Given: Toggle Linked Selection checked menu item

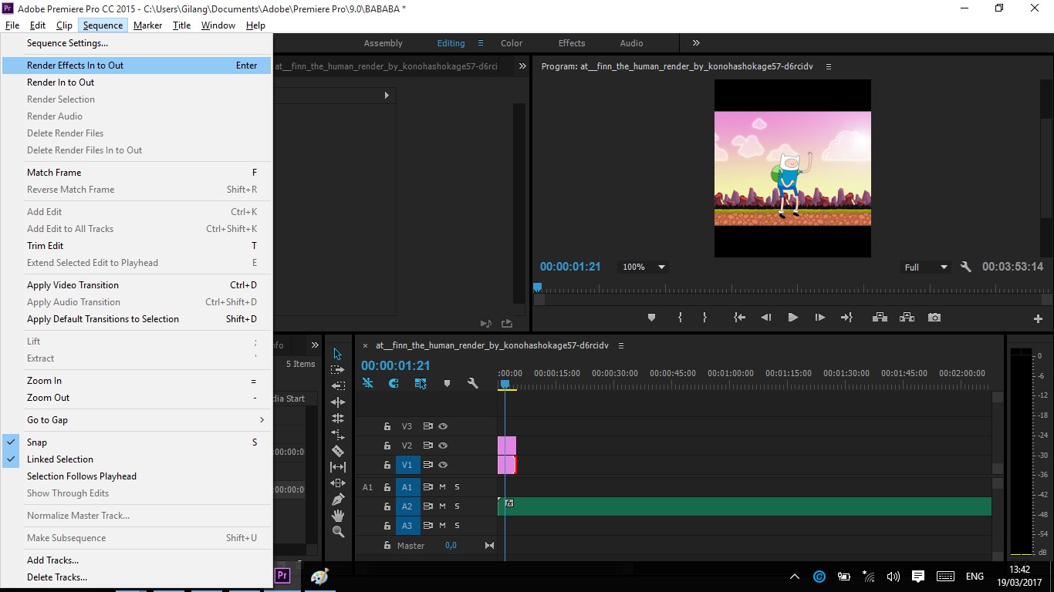Looking at the screenshot, I should click(x=137, y=459).
